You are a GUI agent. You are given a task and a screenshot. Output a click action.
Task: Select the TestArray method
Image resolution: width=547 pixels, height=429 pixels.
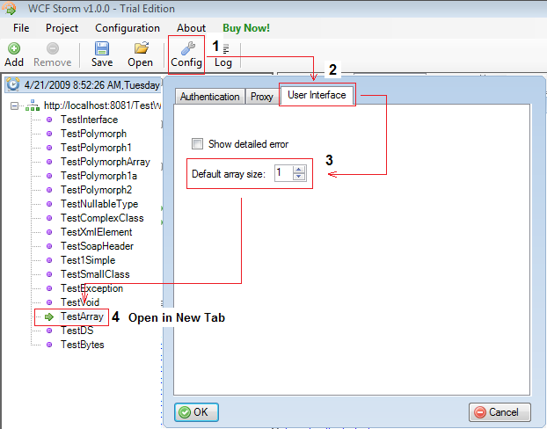(x=82, y=316)
